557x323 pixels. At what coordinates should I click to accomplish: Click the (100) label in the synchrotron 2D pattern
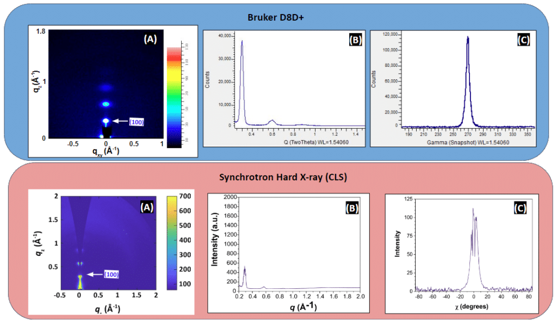(x=111, y=275)
